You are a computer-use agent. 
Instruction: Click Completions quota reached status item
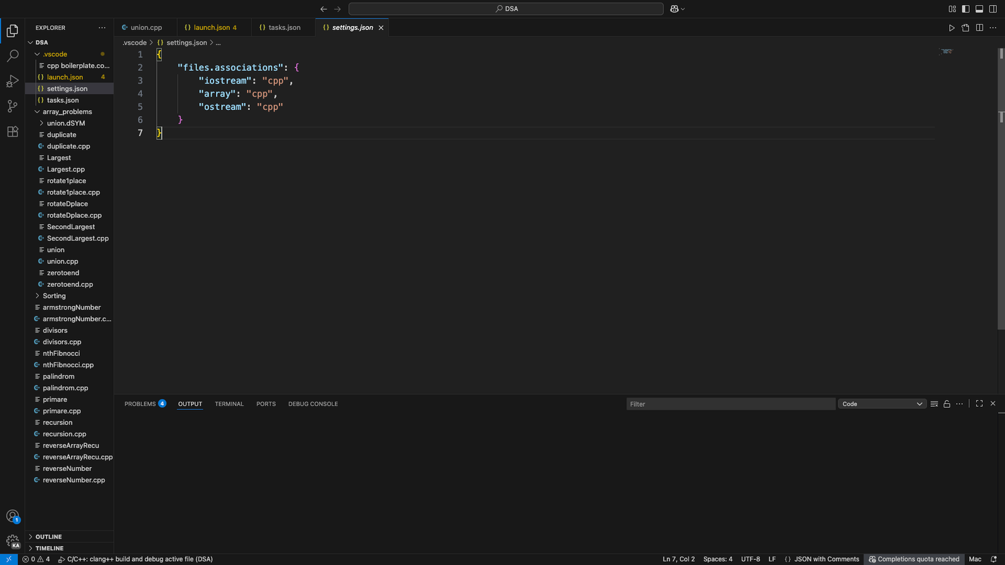click(x=914, y=559)
